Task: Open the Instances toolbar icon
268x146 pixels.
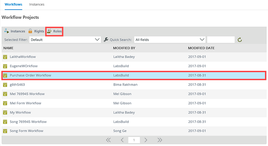Action: (x=6, y=31)
